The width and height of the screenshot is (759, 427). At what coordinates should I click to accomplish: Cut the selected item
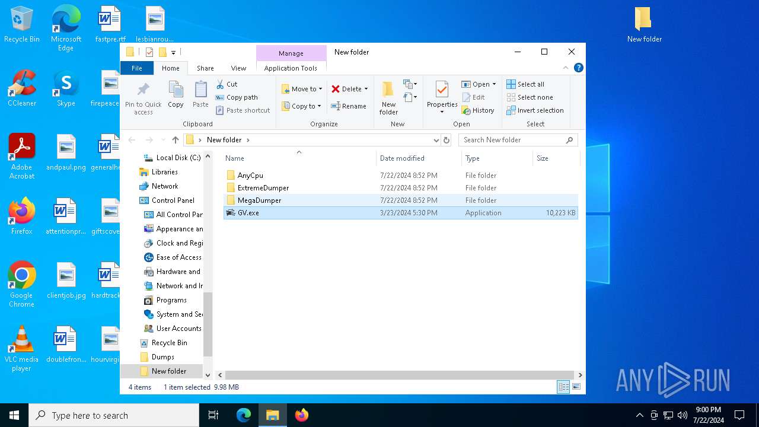pyautogui.click(x=227, y=84)
